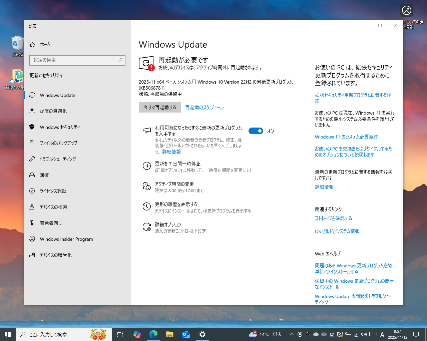427x341 pixels.
Task: Open Microsoft Edge from the taskbar
Action: tap(153, 334)
